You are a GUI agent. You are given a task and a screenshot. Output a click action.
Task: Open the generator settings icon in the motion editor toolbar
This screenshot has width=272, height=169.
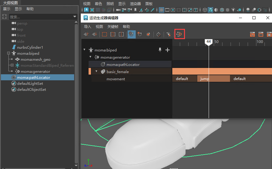pos(179,34)
